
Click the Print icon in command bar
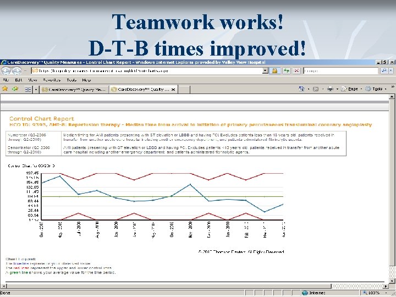(331, 89)
